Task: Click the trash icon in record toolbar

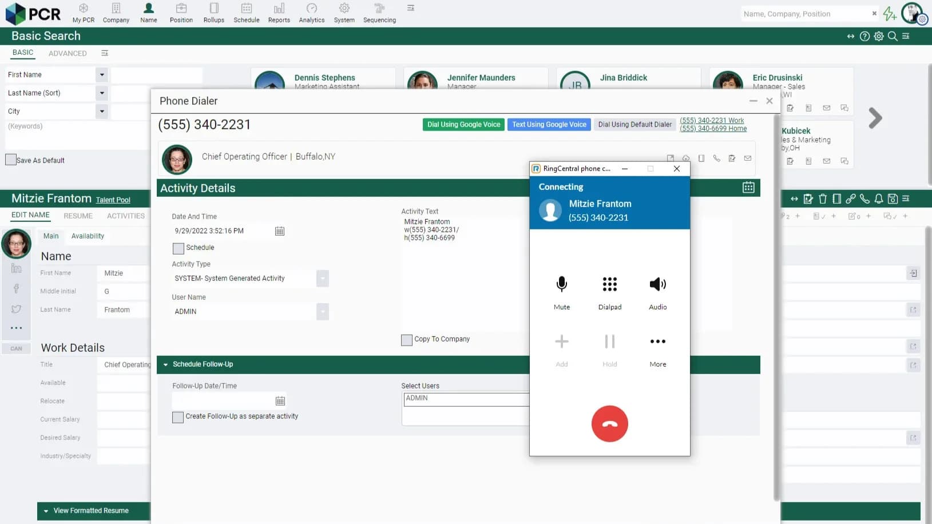Action: 823,199
